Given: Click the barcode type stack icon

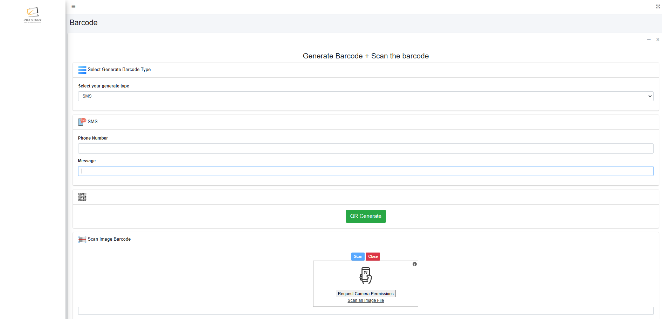Looking at the screenshot, I should (82, 70).
